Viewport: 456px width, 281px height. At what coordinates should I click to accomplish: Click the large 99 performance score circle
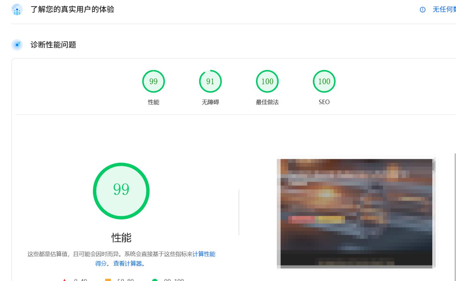(x=121, y=191)
